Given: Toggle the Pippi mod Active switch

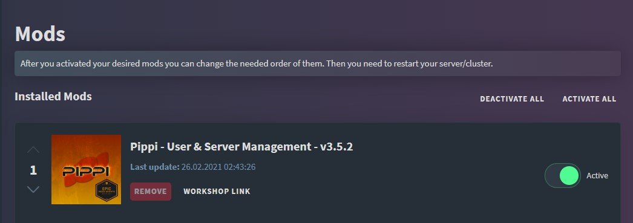Looking at the screenshot, I should point(562,175).
